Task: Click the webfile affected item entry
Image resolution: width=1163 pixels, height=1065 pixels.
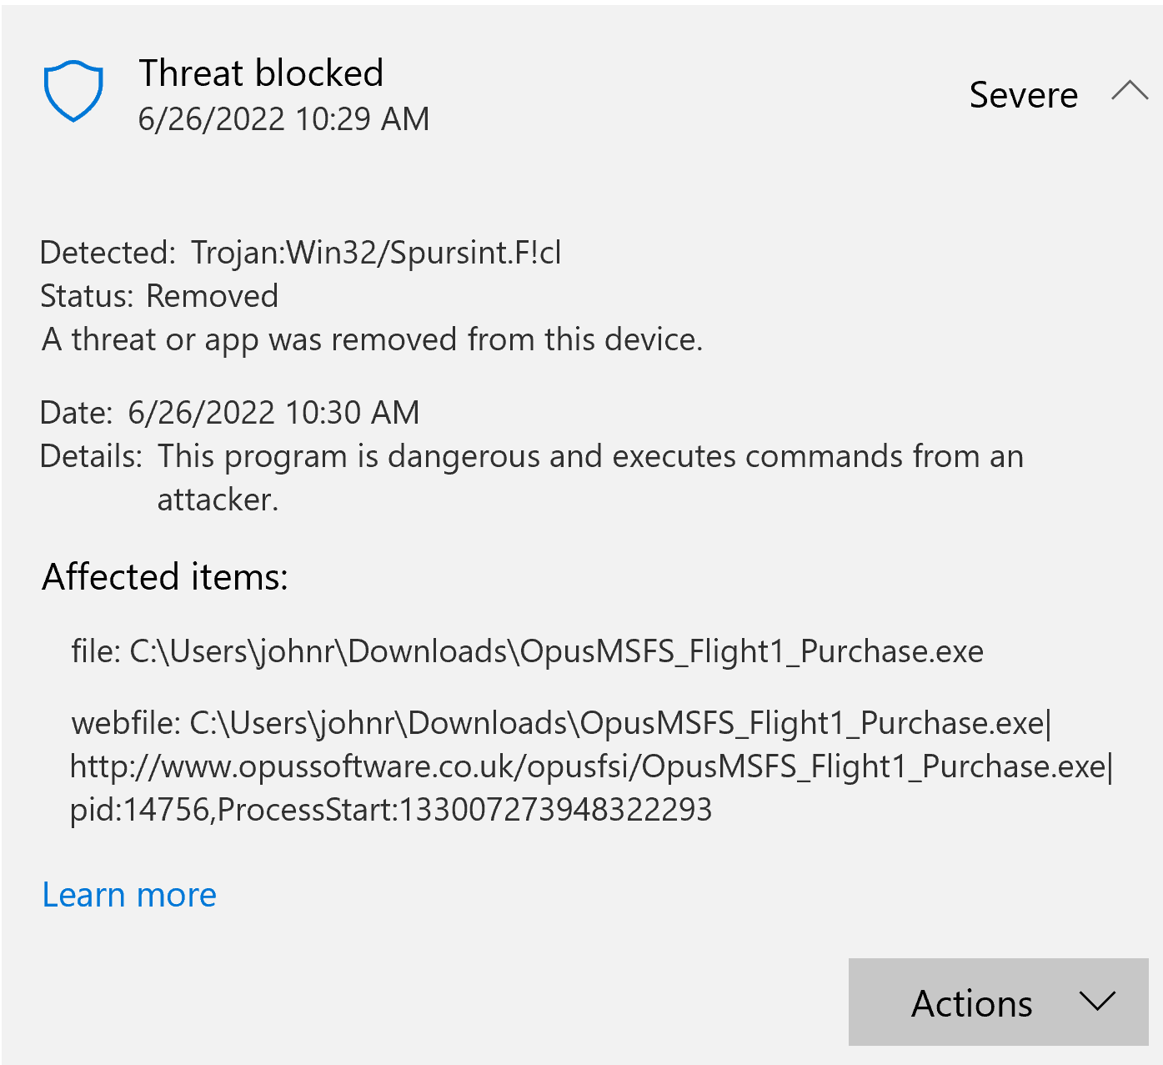Action: tap(591, 766)
